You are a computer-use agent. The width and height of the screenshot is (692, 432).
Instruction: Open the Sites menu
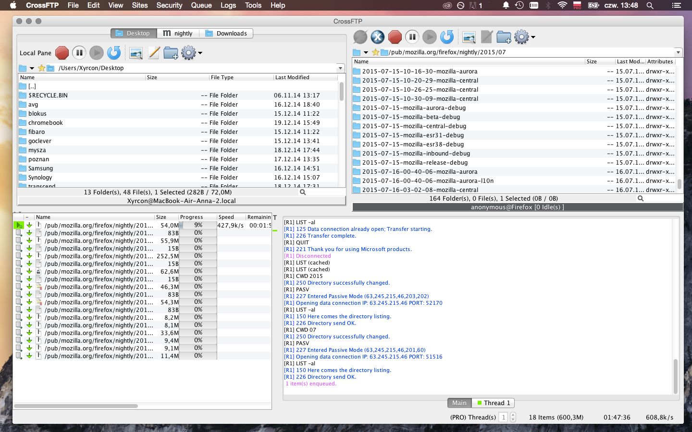140,5
